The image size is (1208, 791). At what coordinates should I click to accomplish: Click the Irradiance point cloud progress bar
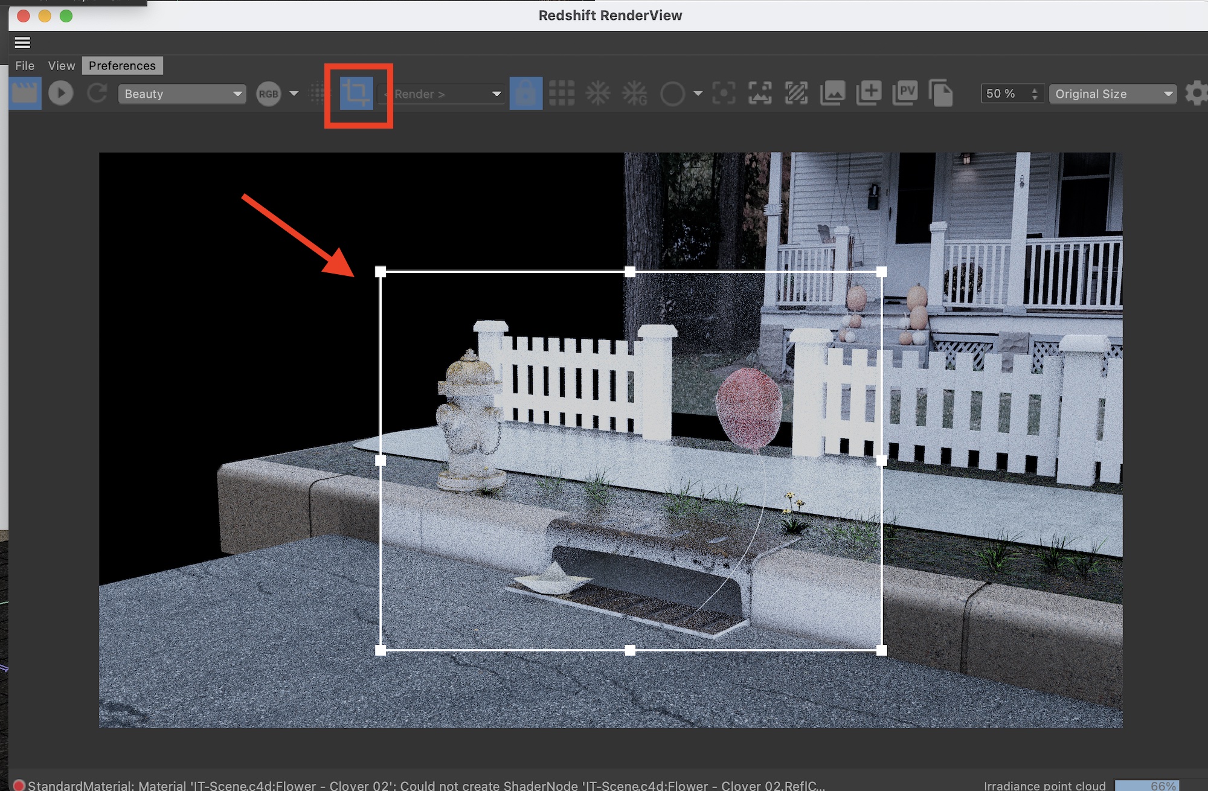coord(1146,785)
